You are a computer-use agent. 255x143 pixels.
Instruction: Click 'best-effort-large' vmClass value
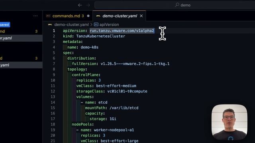(x=120, y=141)
